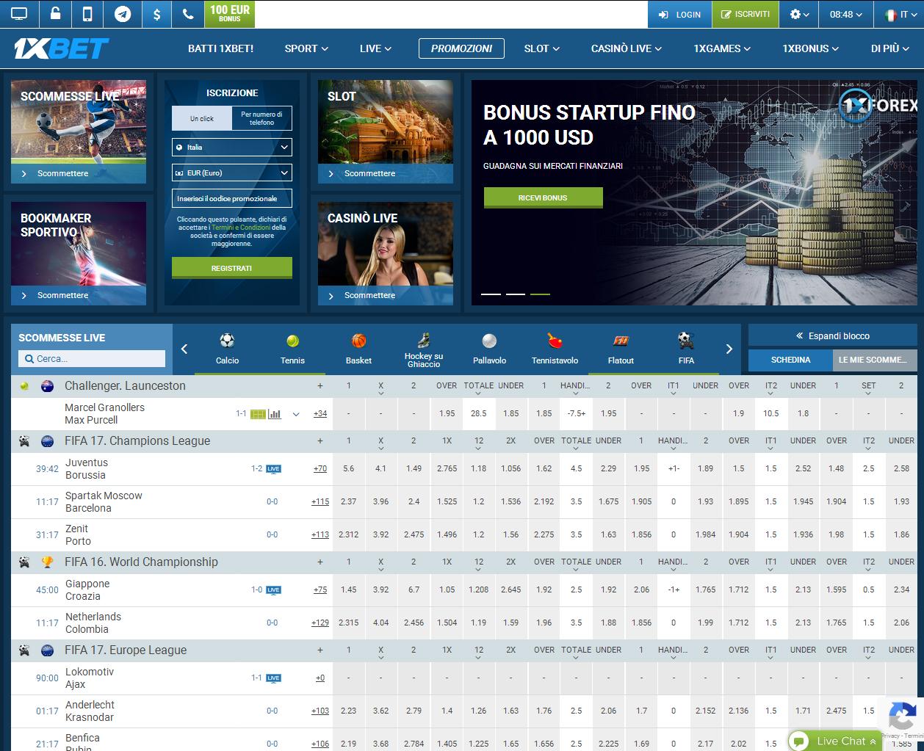Screen dimensions: 924x751
Task: Expand the SLOT menu
Action: [542, 48]
